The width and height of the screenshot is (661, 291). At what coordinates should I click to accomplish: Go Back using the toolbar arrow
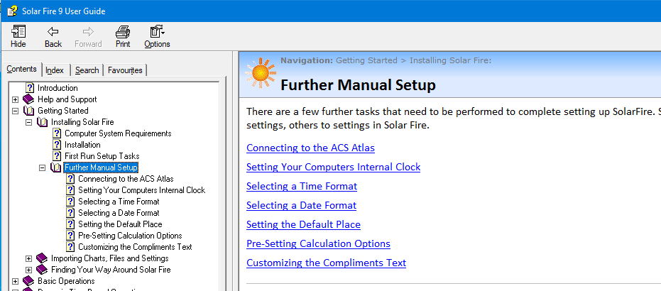click(x=53, y=37)
